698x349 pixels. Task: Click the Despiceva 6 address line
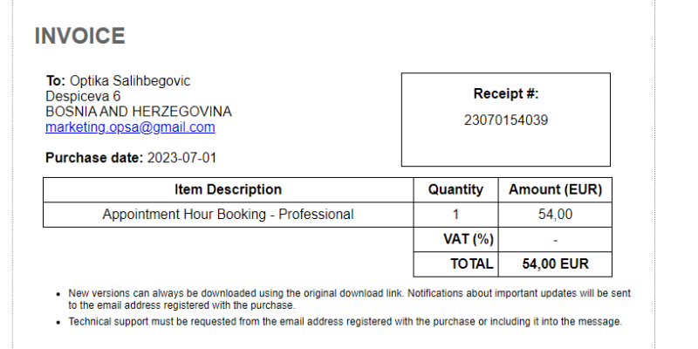83,96
